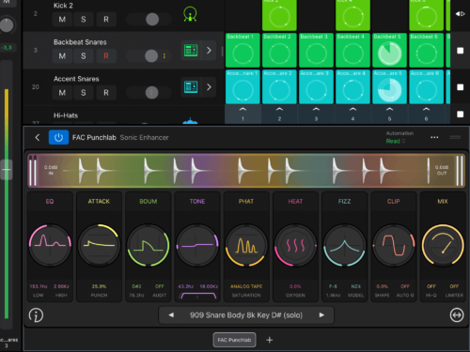Click the TONE bandpass shape control
The image size is (470, 352).
[197, 296]
